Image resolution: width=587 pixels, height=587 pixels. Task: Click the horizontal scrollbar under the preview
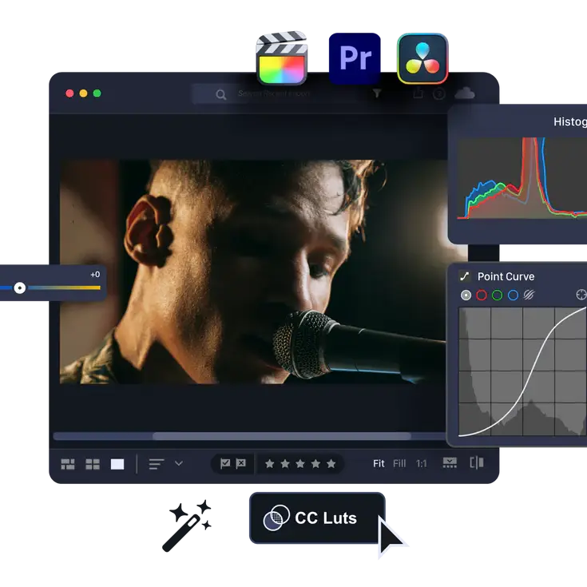(x=281, y=436)
